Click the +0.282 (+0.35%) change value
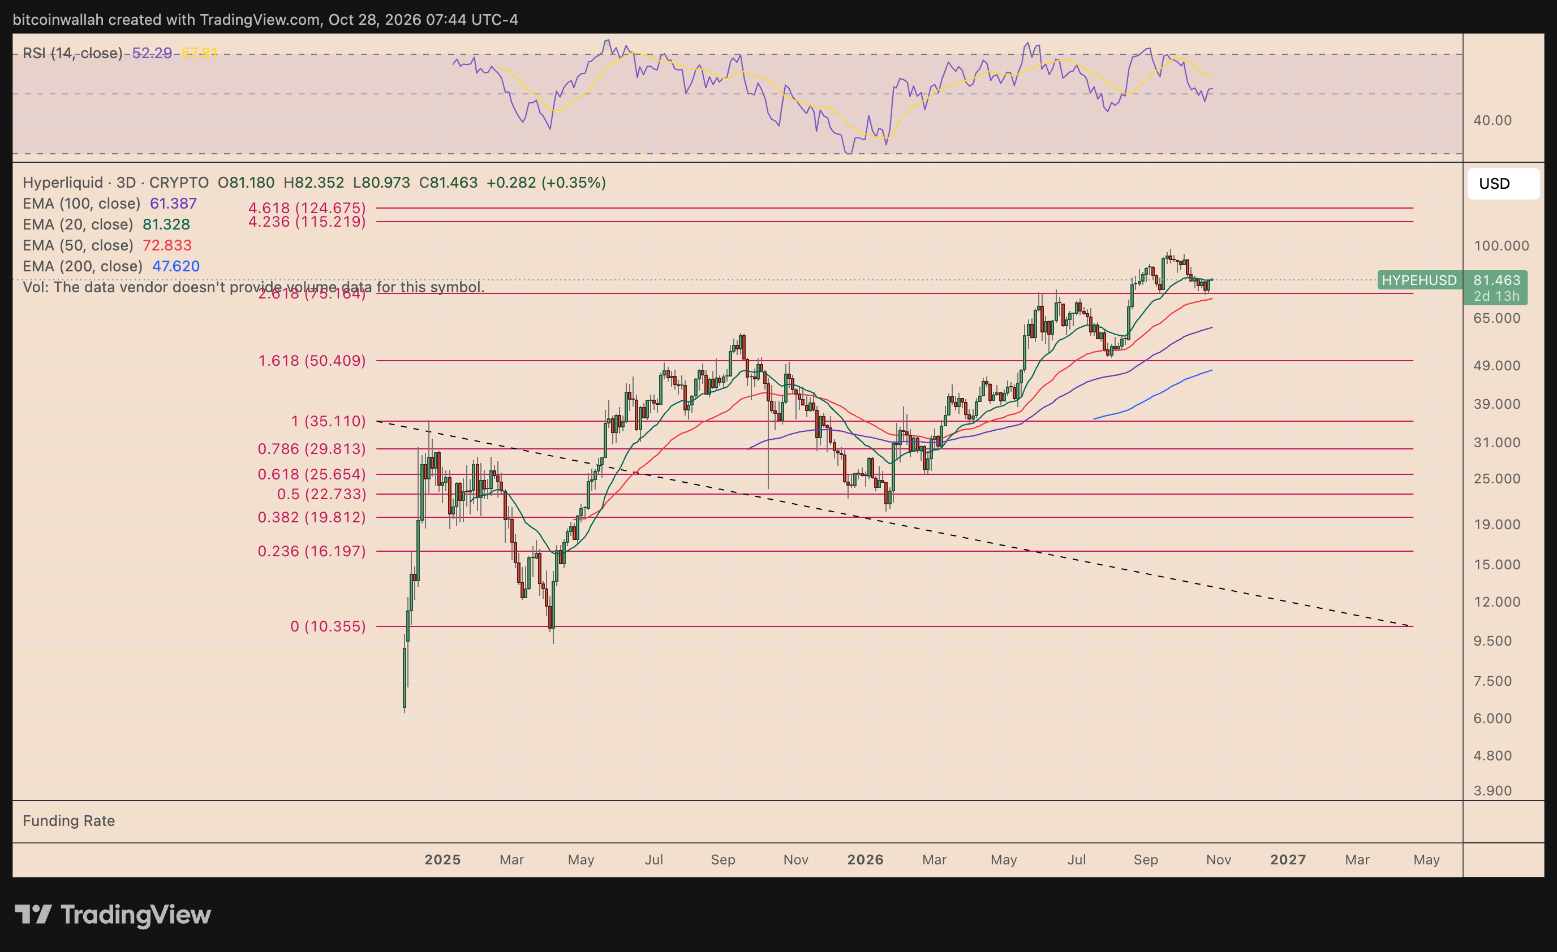Screen dimensions: 1557x952 click(546, 183)
